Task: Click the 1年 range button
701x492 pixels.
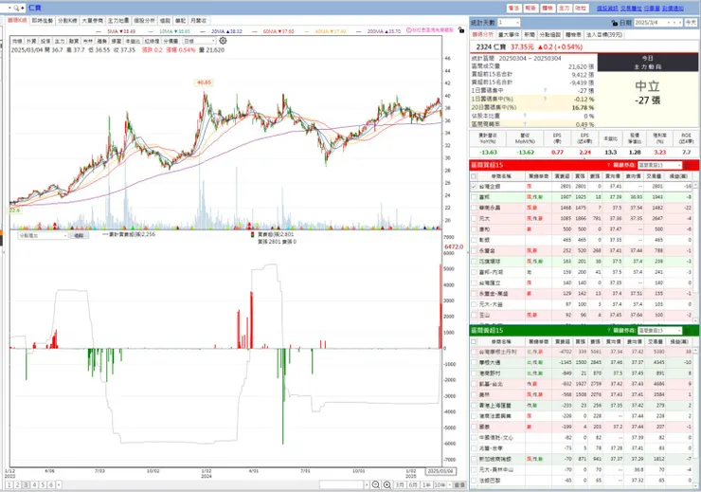Action: coord(426,484)
